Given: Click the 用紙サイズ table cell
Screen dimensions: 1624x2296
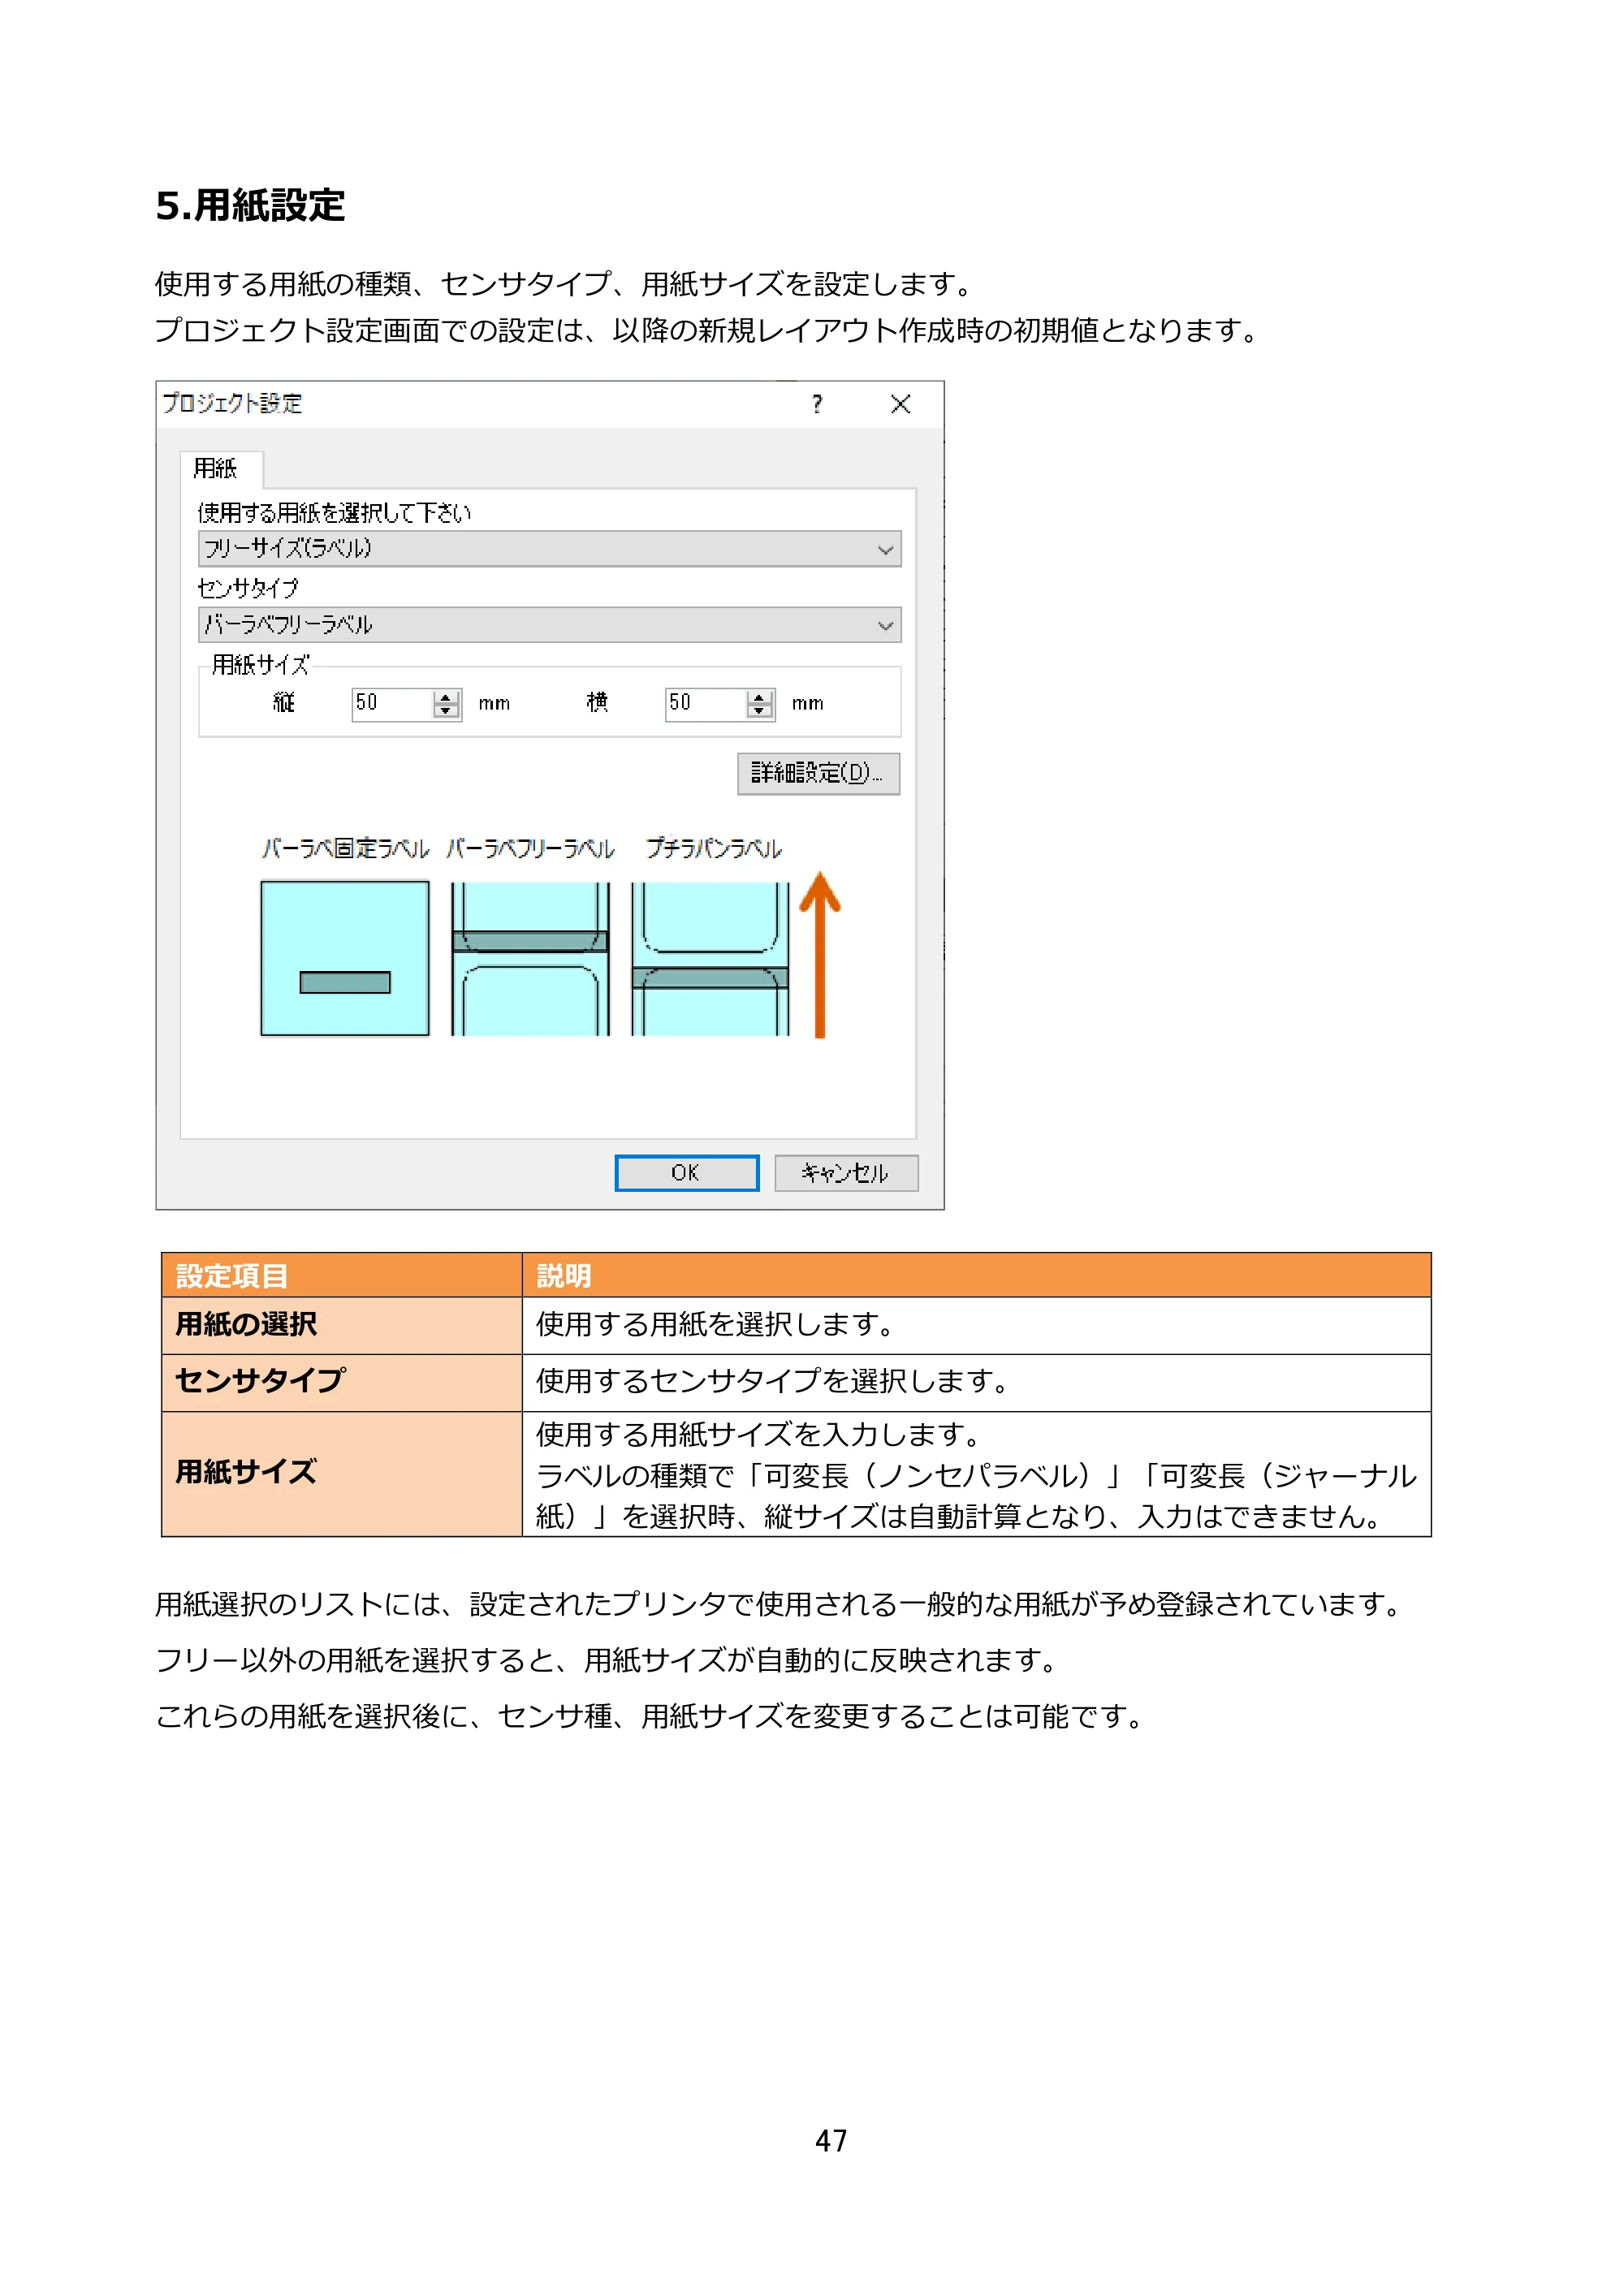Looking at the screenshot, I should point(342,1474).
